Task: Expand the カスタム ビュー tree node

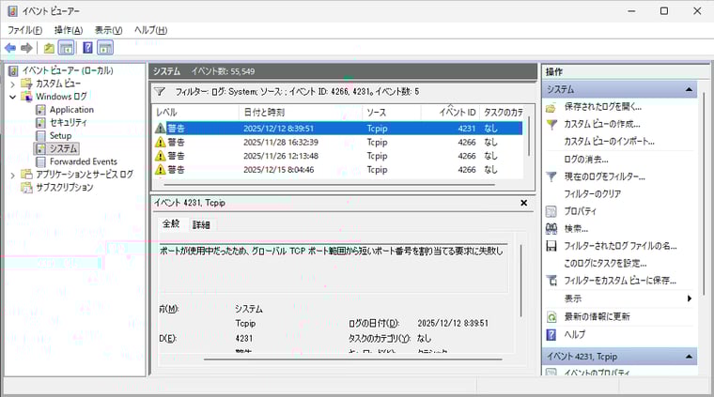Action: (13, 84)
